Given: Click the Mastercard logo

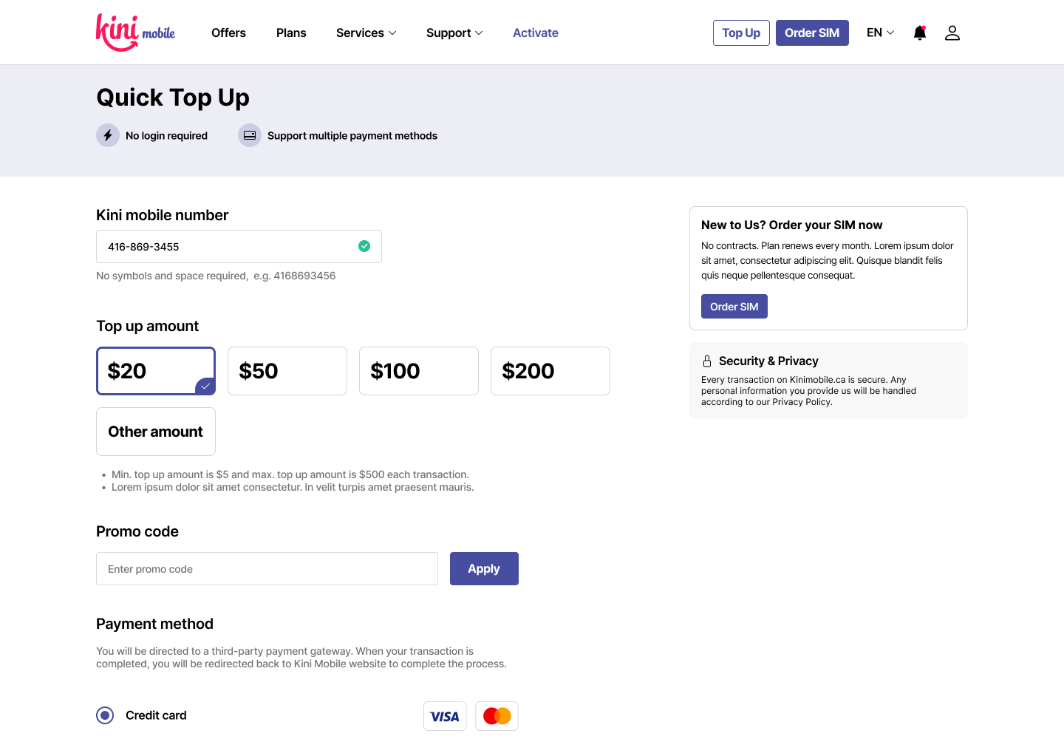Looking at the screenshot, I should (497, 716).
